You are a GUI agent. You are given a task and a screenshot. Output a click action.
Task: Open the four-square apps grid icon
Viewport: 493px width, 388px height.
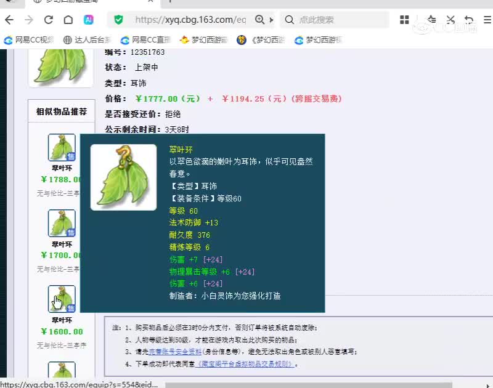click(404, 20)
